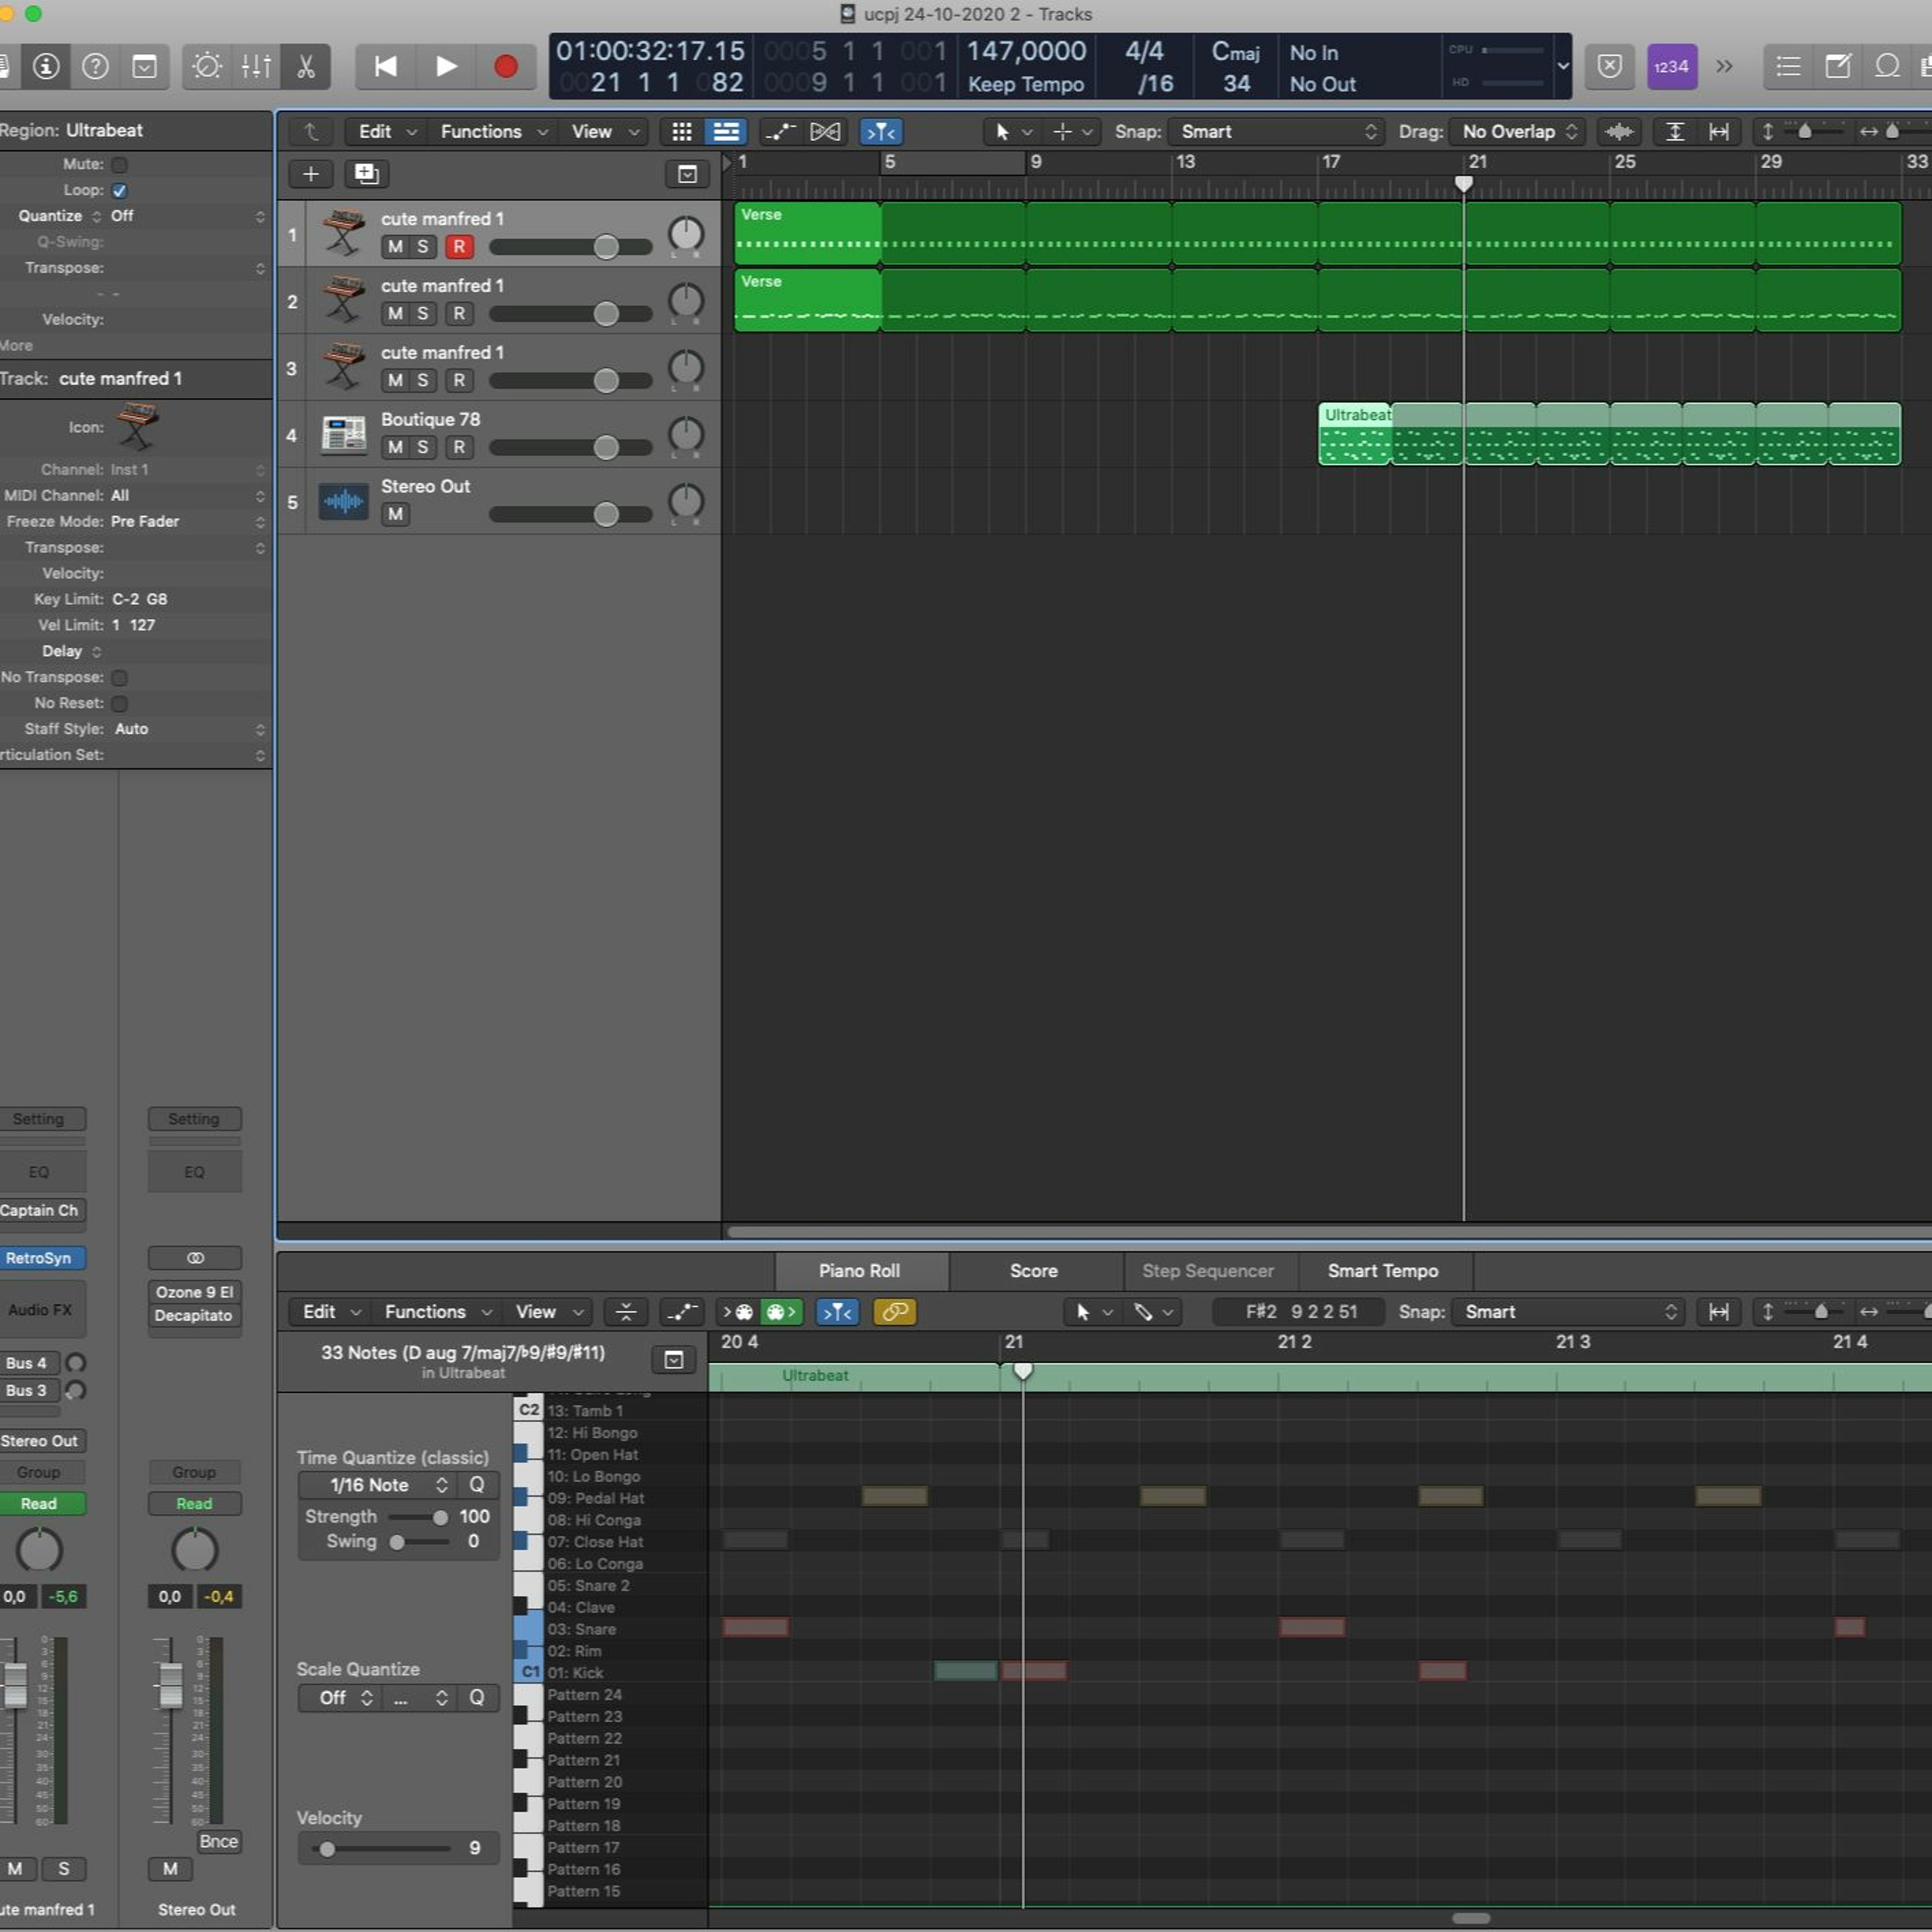Enable the purple 1234 count-in button

coord(1671,67)
